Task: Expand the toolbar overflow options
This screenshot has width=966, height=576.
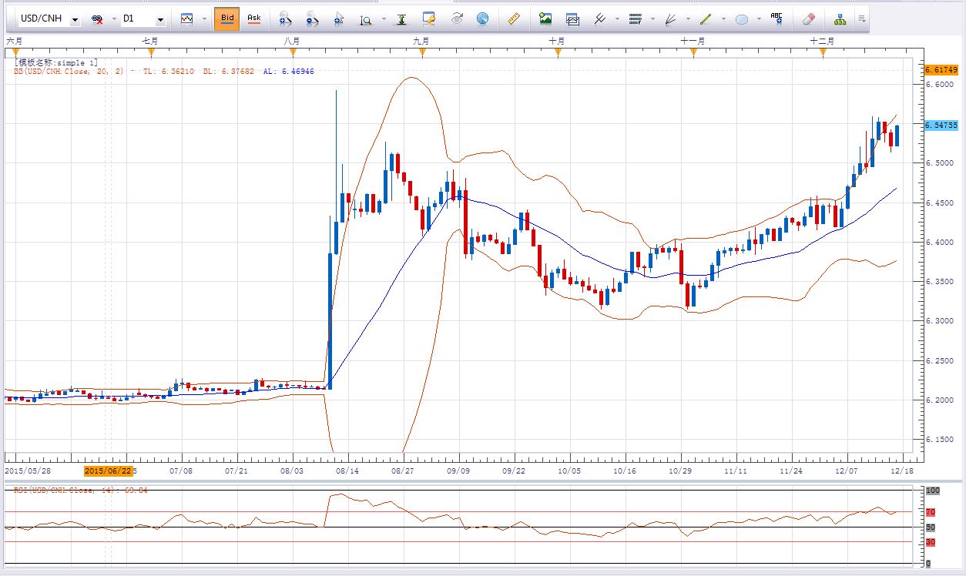Action: coord(862,19)
